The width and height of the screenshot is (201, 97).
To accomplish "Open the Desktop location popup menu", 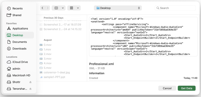I will click(x=118, y=8).
